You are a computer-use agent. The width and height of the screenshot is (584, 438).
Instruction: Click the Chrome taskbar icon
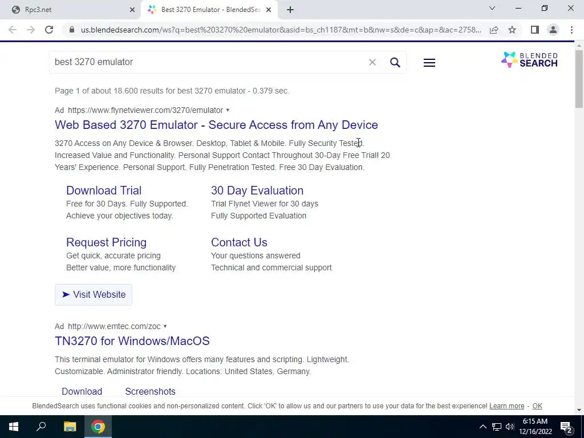[98, 427]
